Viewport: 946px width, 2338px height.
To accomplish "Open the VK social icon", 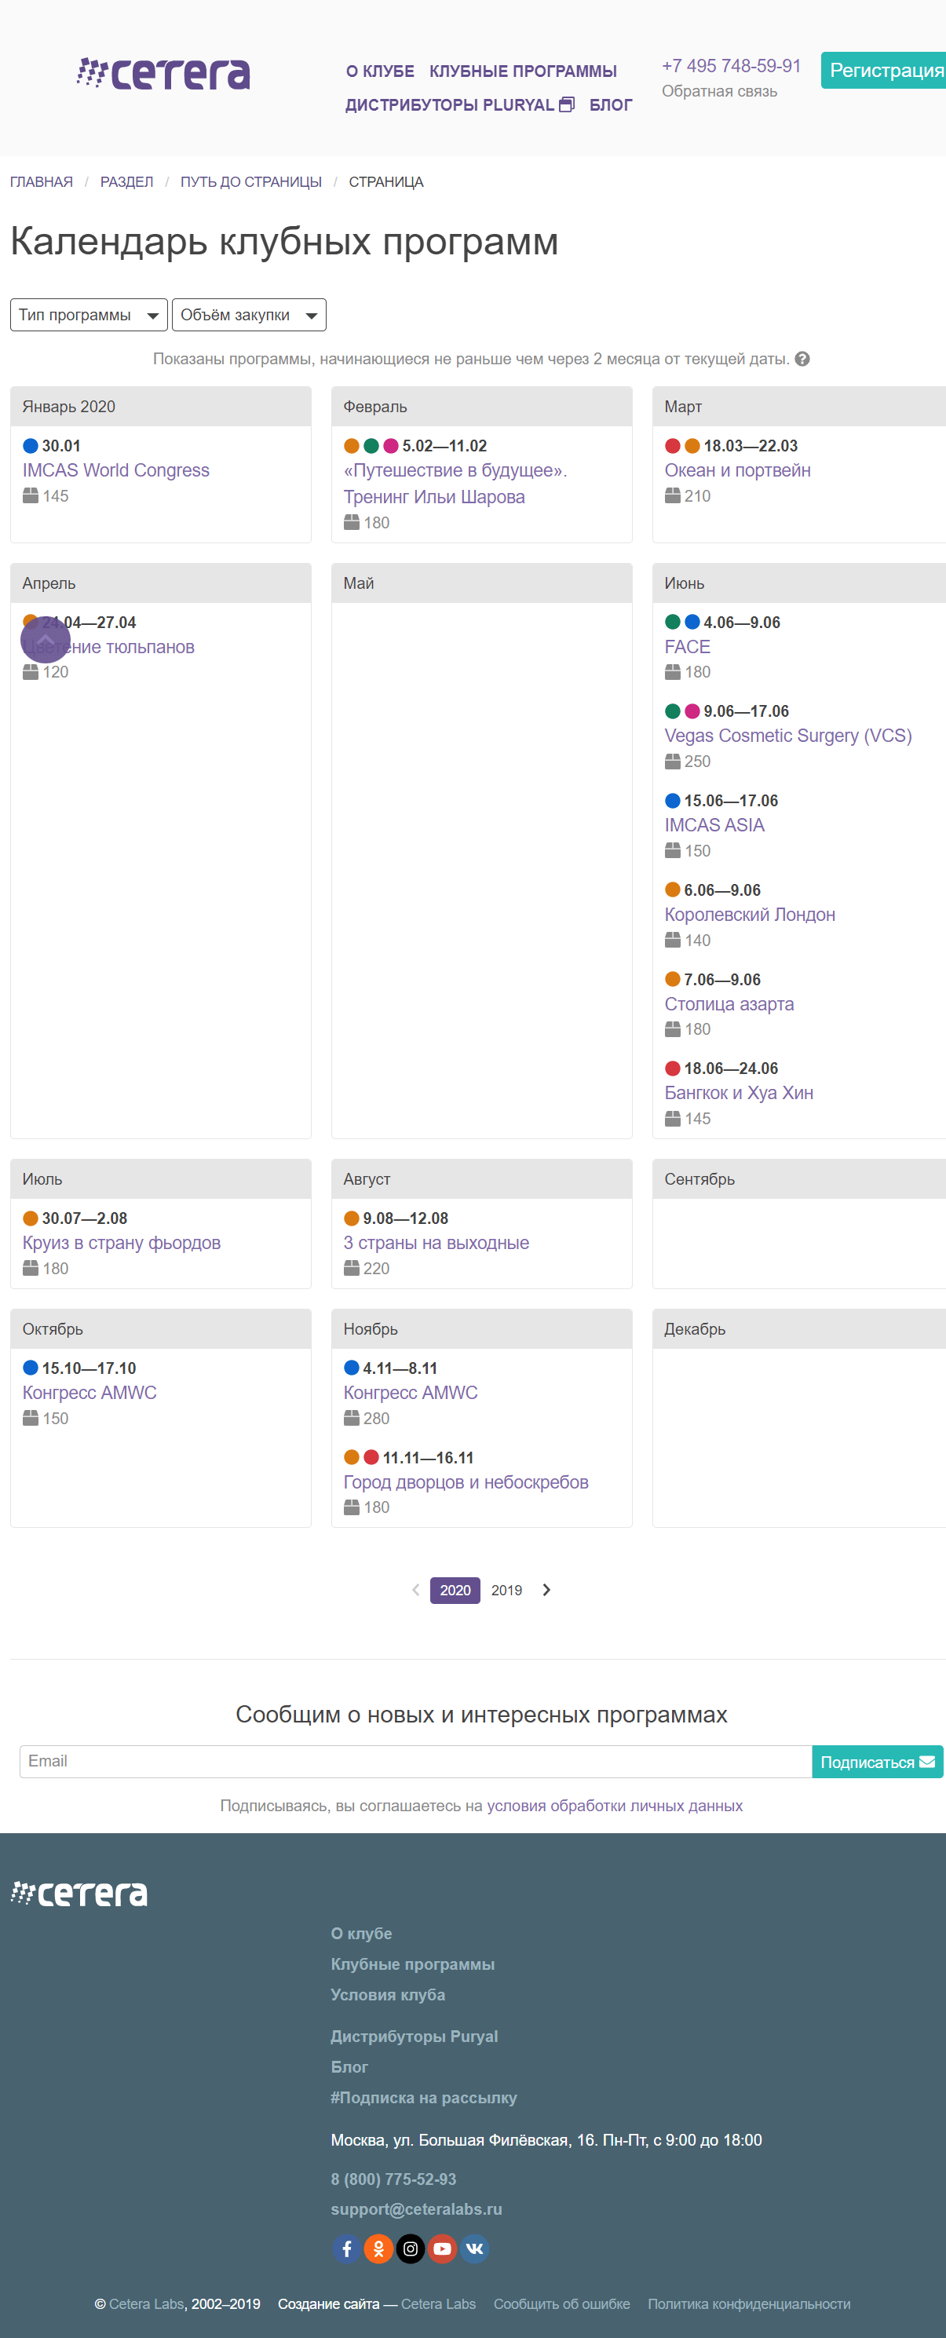I will click(x=474, y=2248).
